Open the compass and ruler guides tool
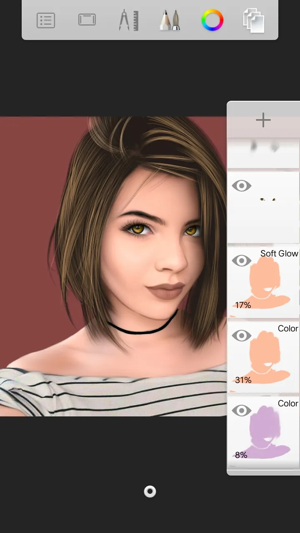The height and width of the screenshot is (533, 300). pos(128,20)
